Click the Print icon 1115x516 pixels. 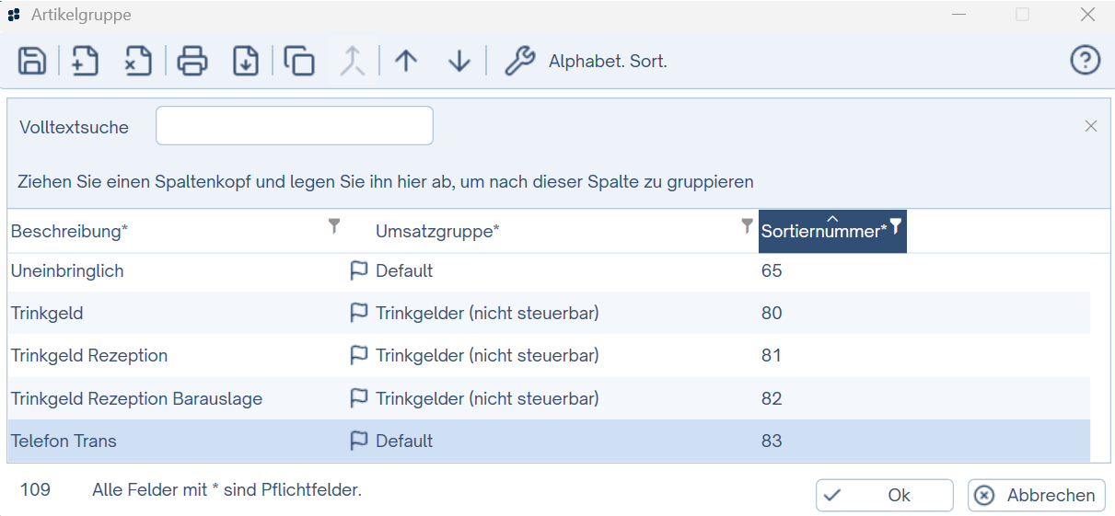coord(192,62)
